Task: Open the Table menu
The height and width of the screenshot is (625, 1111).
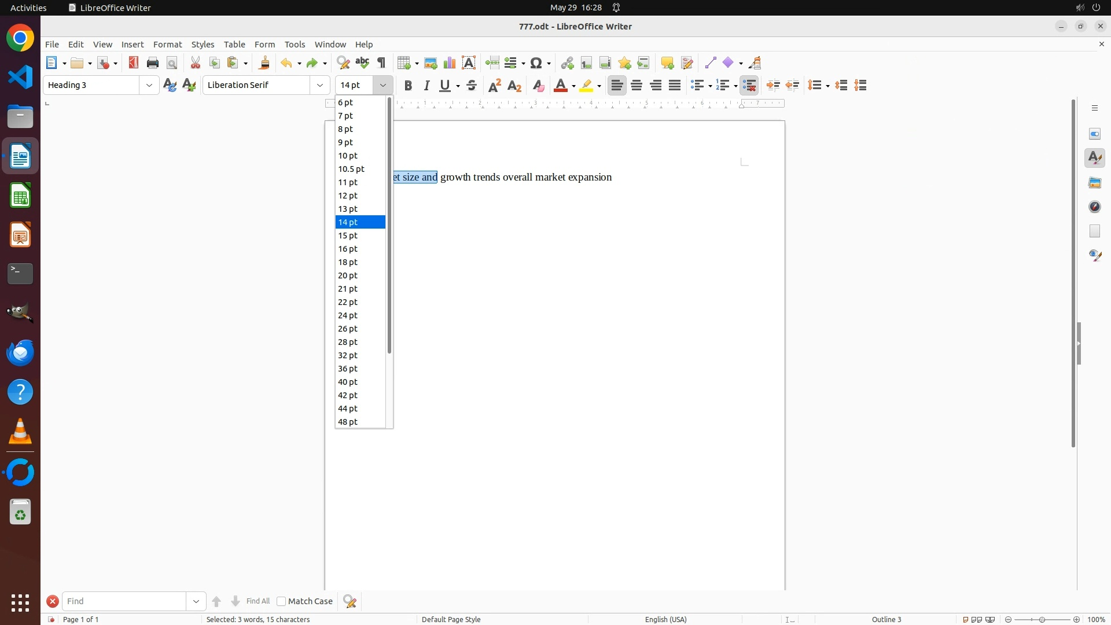Action: (x=234, y=45)
